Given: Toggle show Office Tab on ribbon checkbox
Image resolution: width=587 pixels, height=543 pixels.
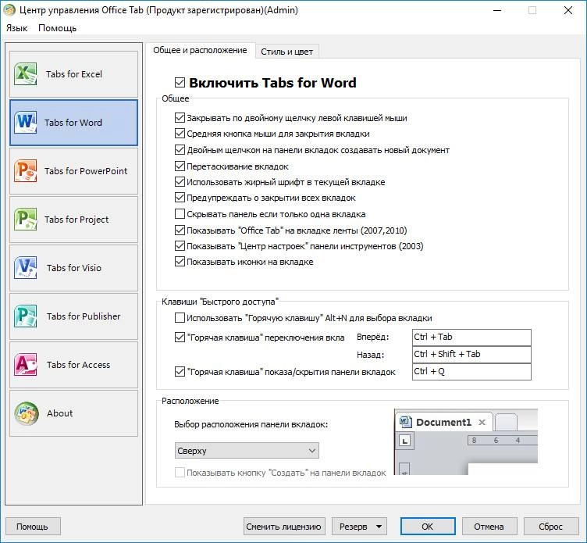Looking at the screenshot, I should (180, 230).
